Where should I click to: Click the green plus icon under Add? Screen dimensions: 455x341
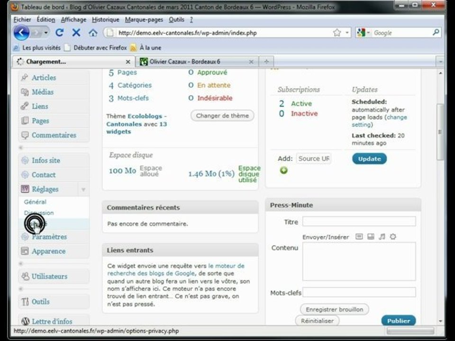[283, 170]
